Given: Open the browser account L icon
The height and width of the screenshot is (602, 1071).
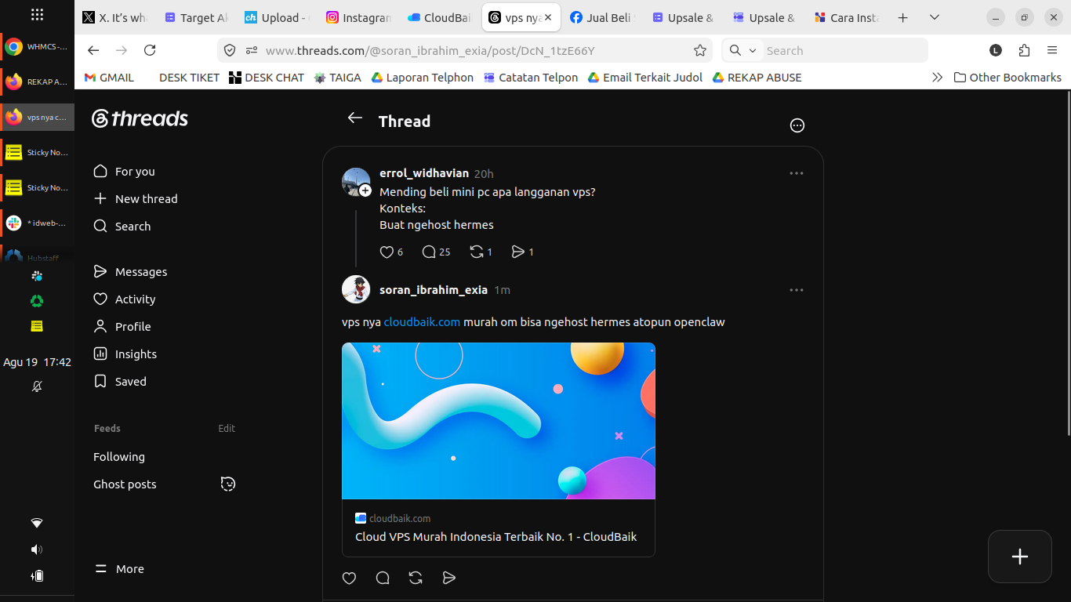Looking at the screenshot, I should pyautogui.click(x=996, y=50).
